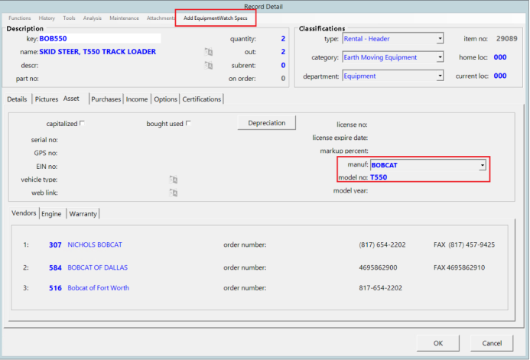Expand the category dropdown showing Earth Moving Equipment
The width and height of the screenshot is (530, 360).
(x=440, y=57)
